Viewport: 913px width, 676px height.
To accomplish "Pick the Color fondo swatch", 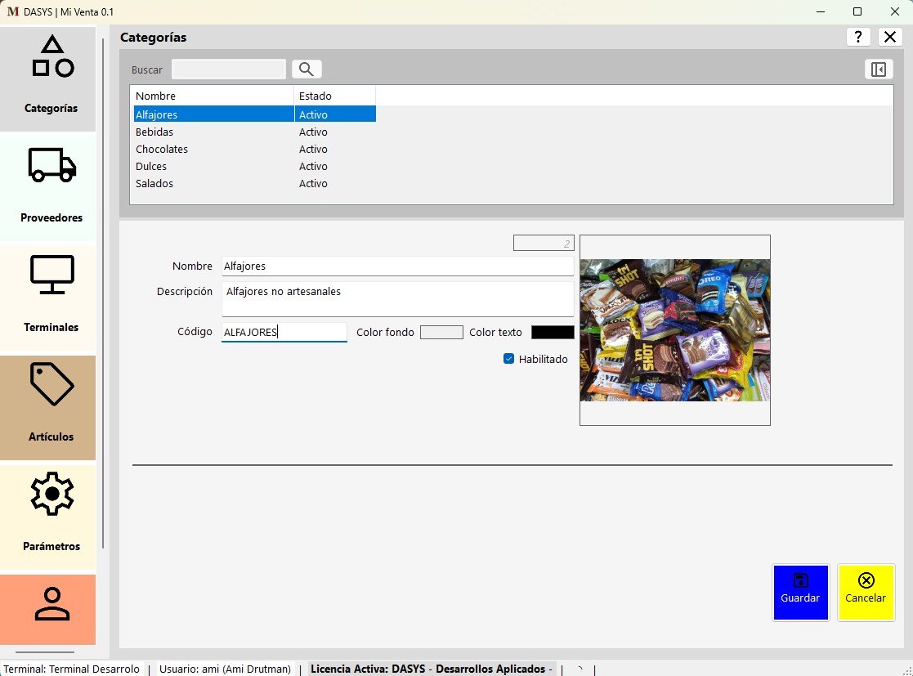I will point(441,332).
